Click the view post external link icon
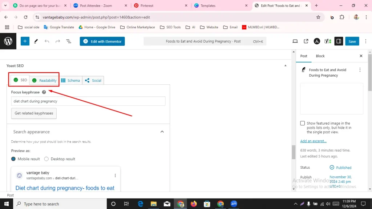The height and width of the screenshot is (209, 372). coord(306,41)
